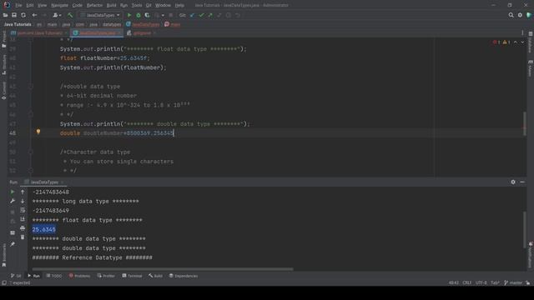Open the TODO tool window
This screenshot has height=300, width=534.
(x=54, y=276)
